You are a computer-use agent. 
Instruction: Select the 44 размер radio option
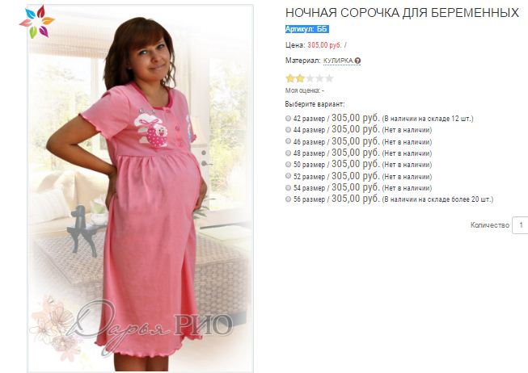click(x=288, y=129)
